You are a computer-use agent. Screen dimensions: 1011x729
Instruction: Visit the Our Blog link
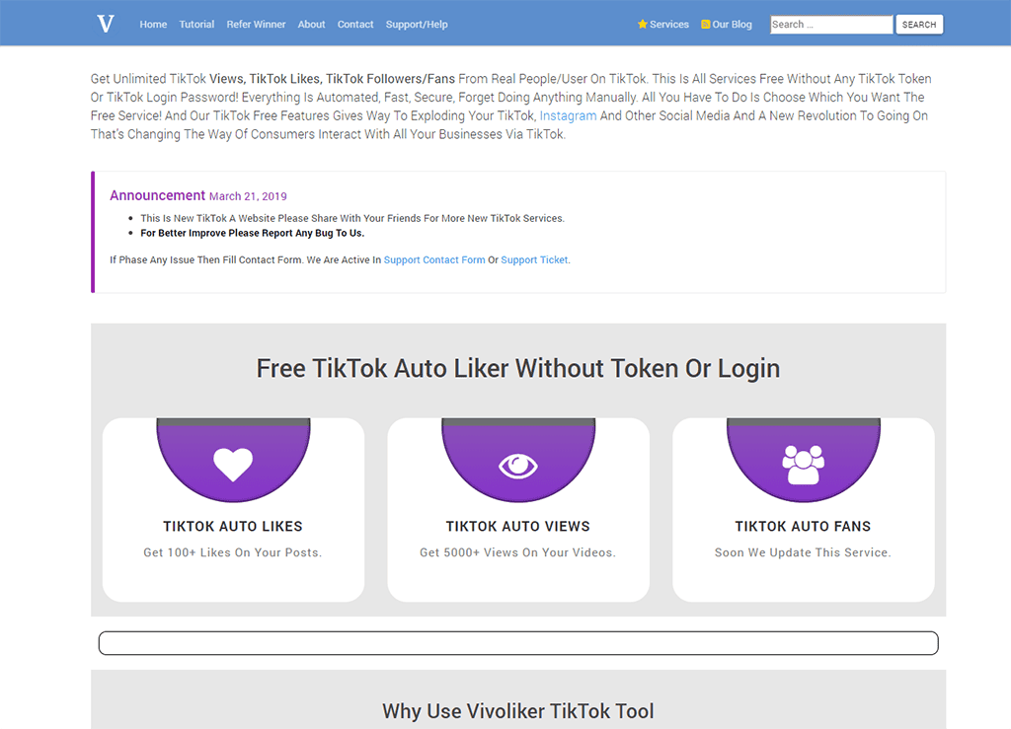point(732,25)
